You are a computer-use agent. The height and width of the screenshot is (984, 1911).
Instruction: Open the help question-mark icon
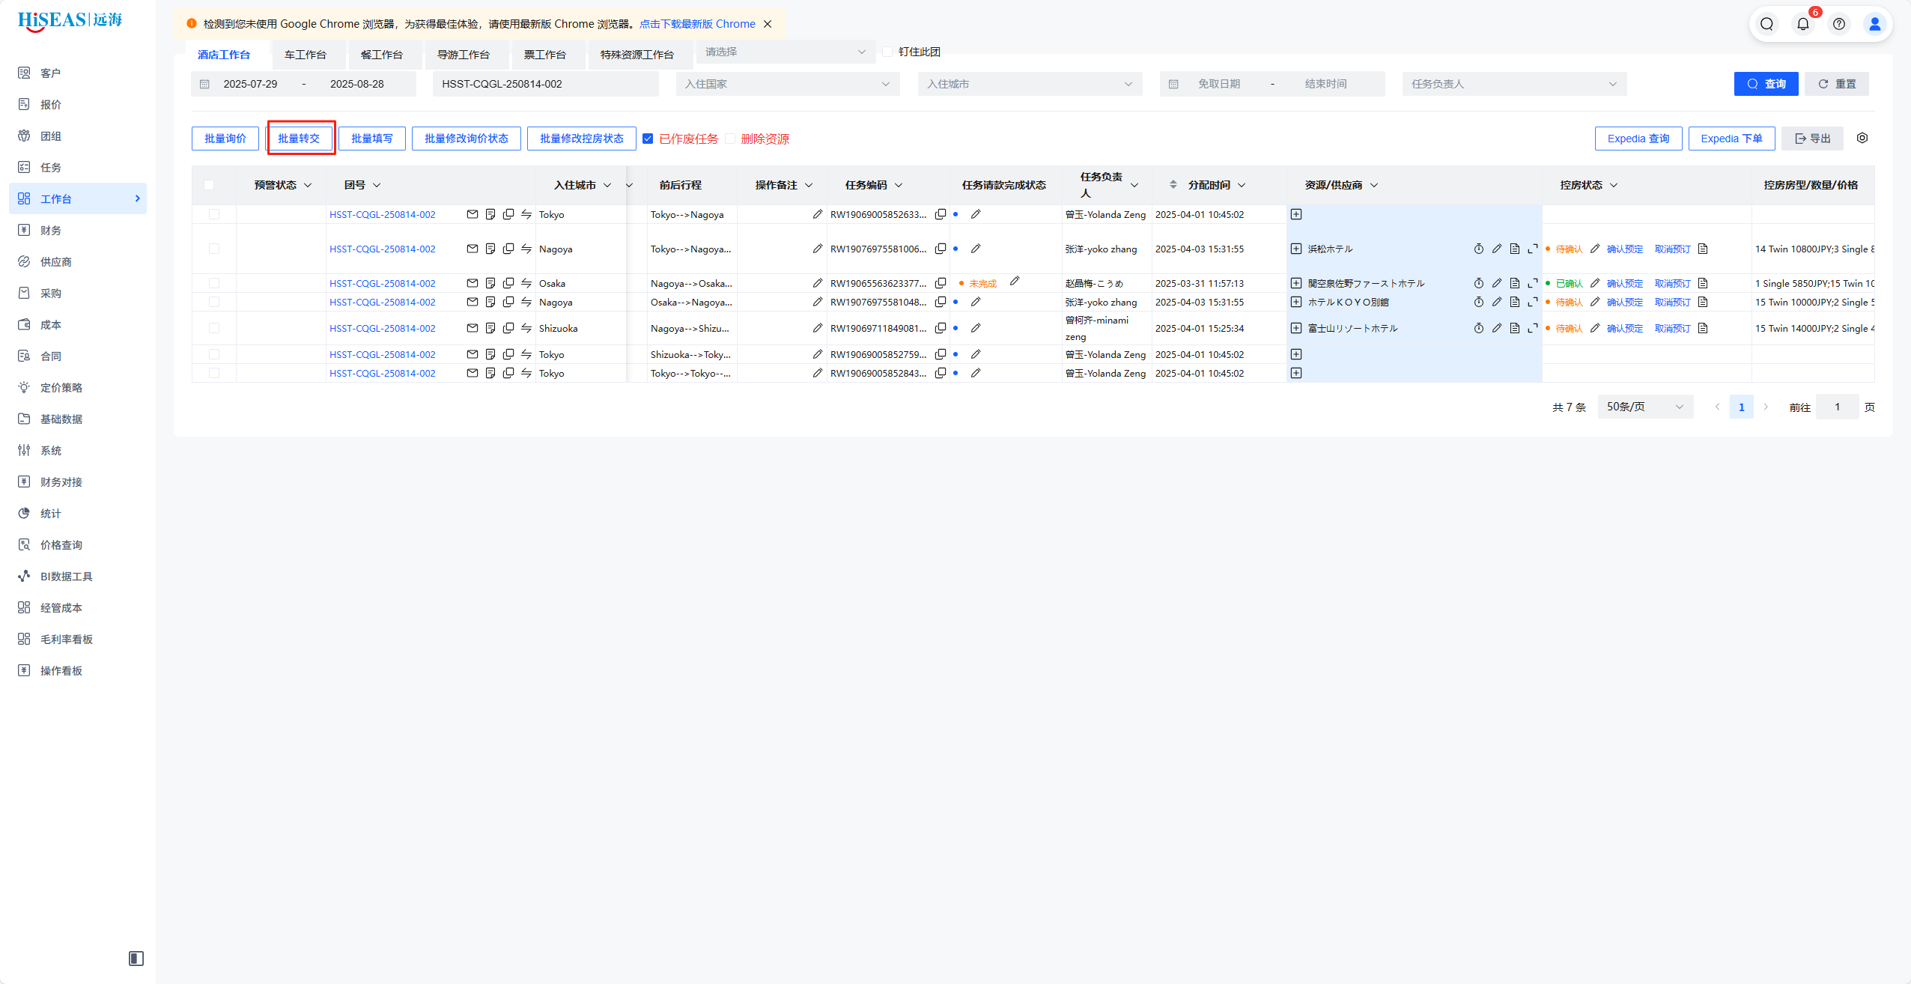point(1838,24)
